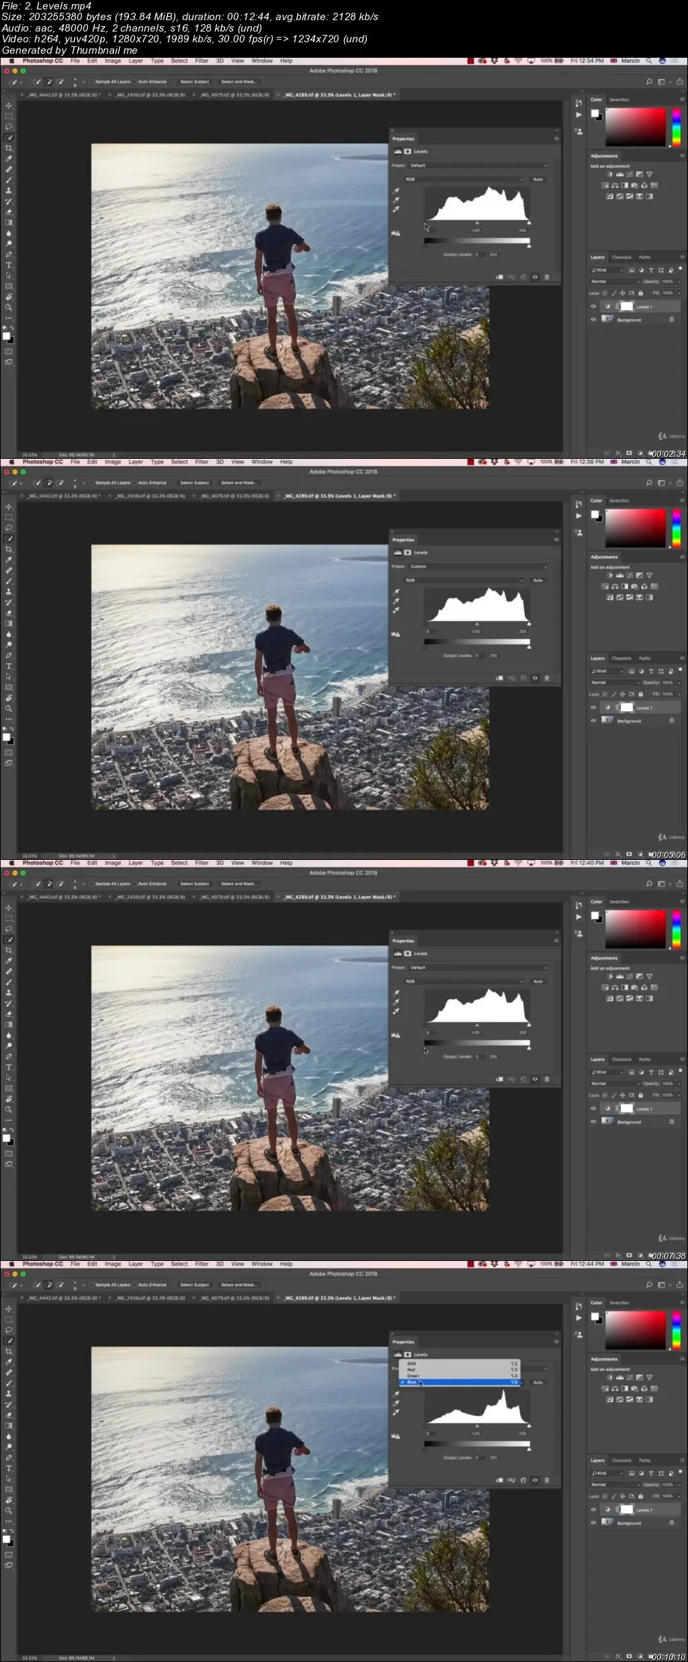The height and width of the screenshot is (1662, 688).
Task: Hide the Background layer in the 07:38 frame
Action: pos(593,1122)
